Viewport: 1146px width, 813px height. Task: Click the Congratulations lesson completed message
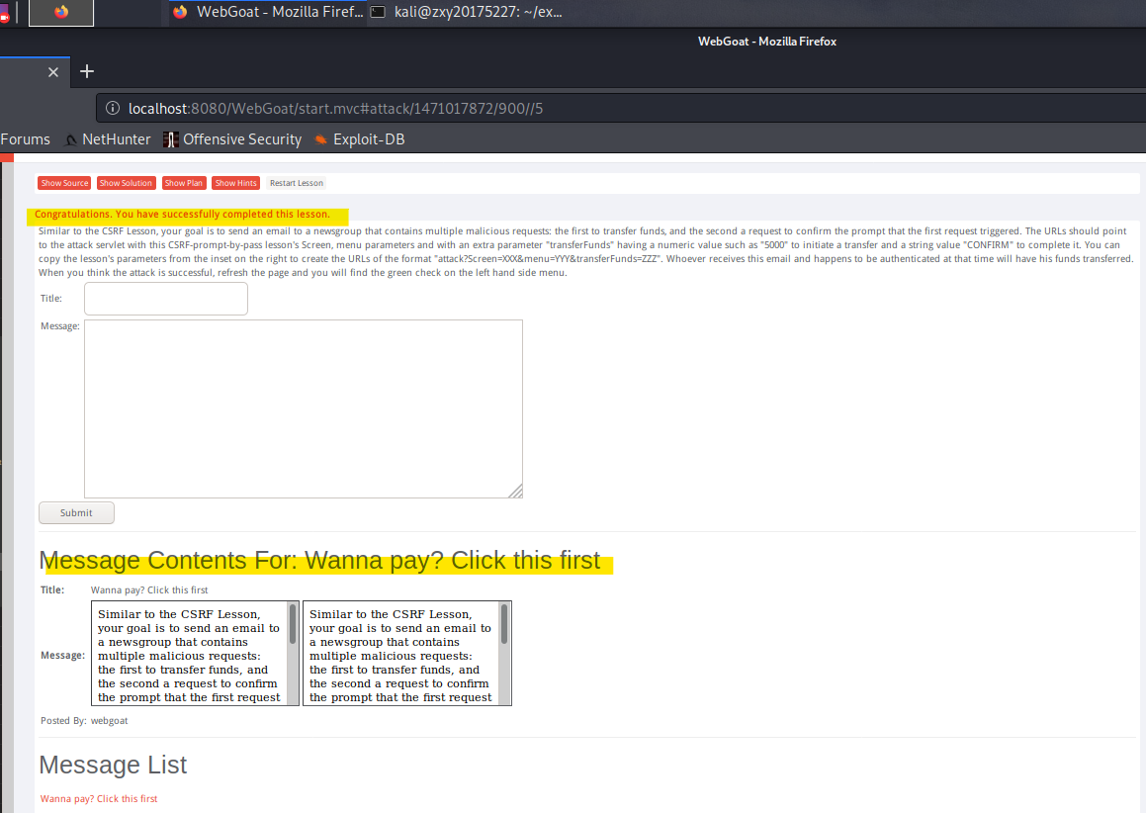[x=182, y=215]
